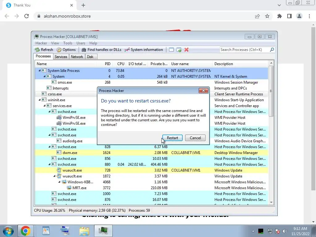Click the first WmiPrvSE.exe icon
Viewport: 316px width, 237px height.
point(59,118)
